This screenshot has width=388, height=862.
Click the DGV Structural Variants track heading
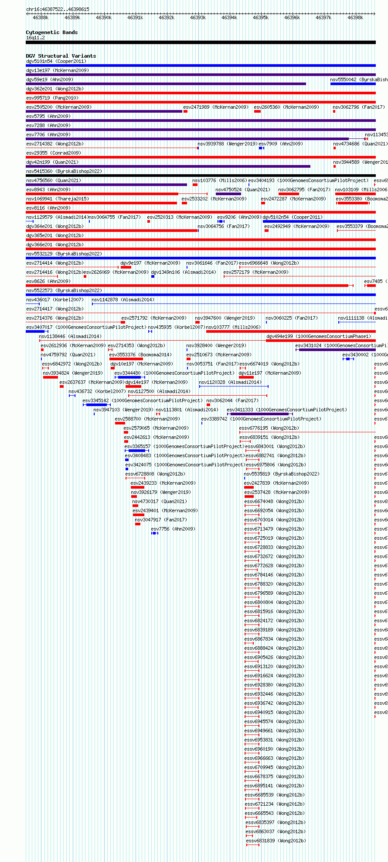click(61, 56)
